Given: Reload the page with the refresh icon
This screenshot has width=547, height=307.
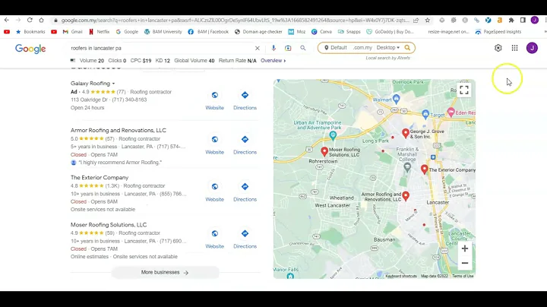Looking at the screenshot, I should [x=30, y=21].
